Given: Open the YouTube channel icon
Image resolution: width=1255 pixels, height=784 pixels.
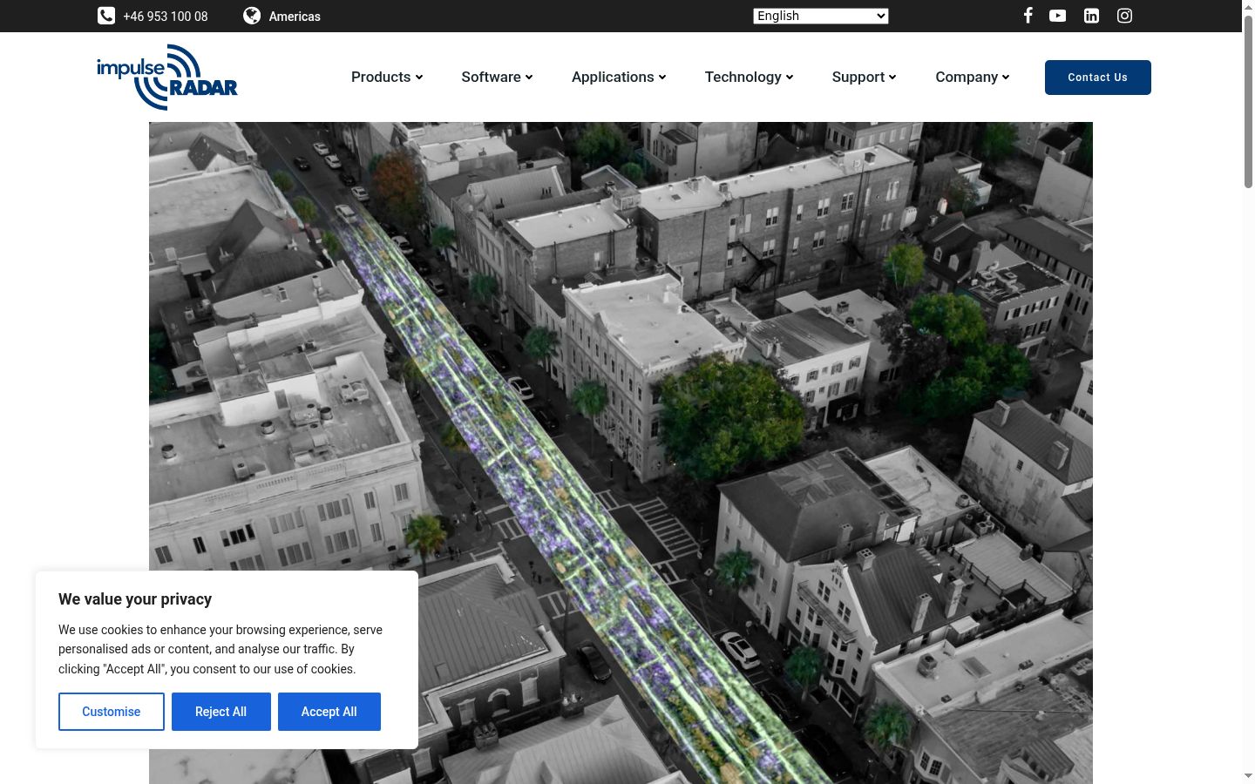Looking at the screenshot, I should (x=1057, y=16).
